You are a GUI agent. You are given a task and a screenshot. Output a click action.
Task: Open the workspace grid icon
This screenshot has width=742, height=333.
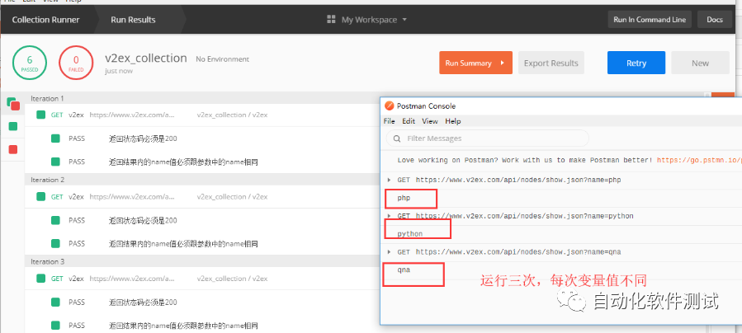coord(331,19)
